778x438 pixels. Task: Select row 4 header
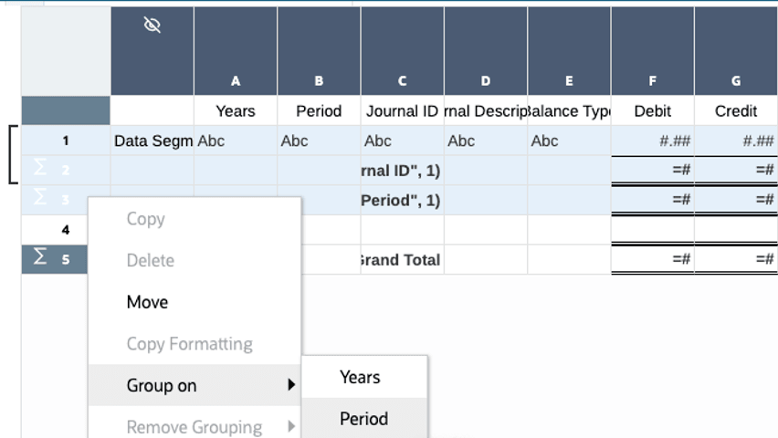pos(66,230)
